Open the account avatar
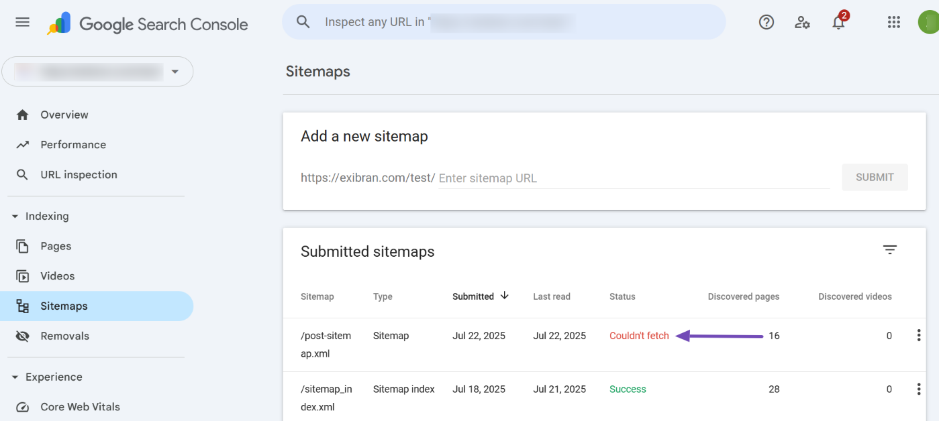Viewport: 939px width, 421px height. [x=928, y=22]
